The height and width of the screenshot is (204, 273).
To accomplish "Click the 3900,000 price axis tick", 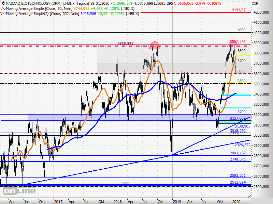I will (x=261, y=43).
